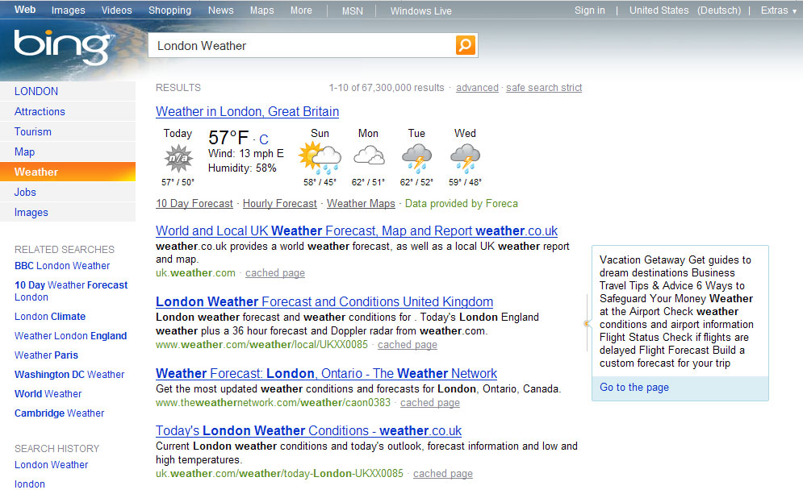Select Images in the left sidebar
The height and width of the screenshot is (494, 803).
tap(68, 212)
